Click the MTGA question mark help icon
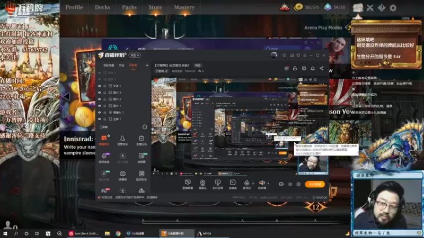This screenshot has height=238, width=424. 382,8
